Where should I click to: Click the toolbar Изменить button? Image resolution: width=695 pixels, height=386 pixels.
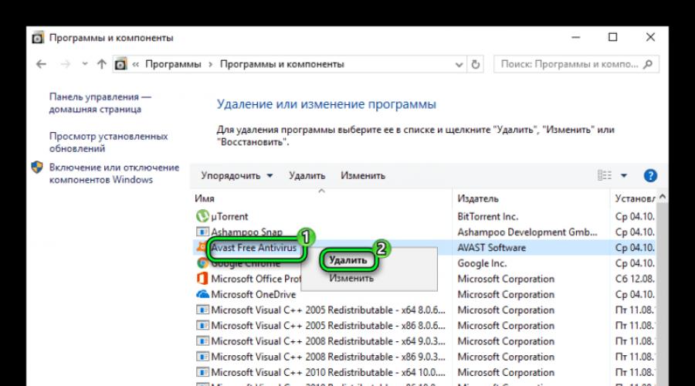(363, 175)
